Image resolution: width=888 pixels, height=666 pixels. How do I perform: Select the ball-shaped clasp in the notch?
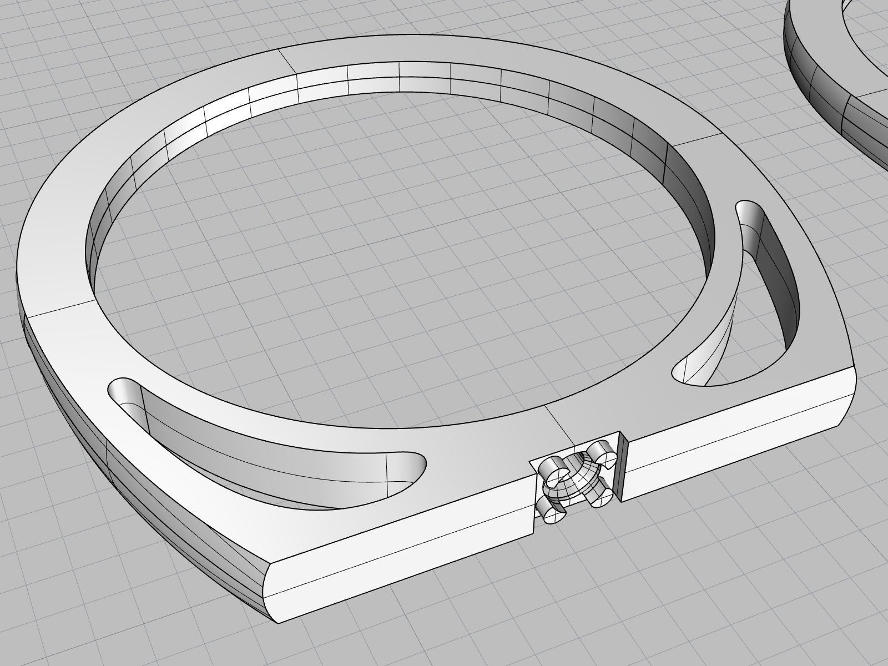tap(576, 481)
